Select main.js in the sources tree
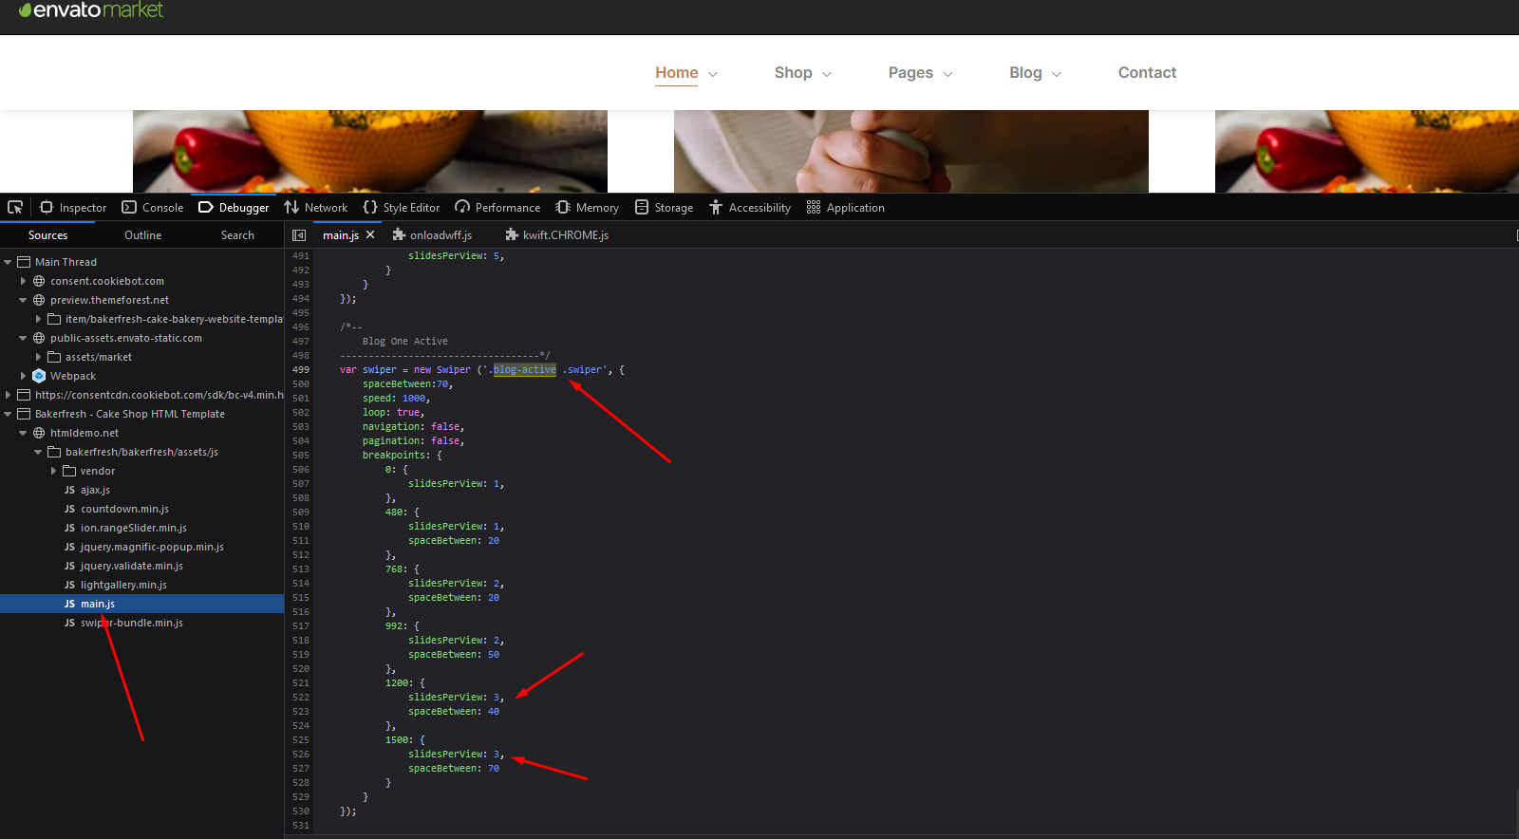This screenshot has width=1519, height=839. click(x=98, y=604)
